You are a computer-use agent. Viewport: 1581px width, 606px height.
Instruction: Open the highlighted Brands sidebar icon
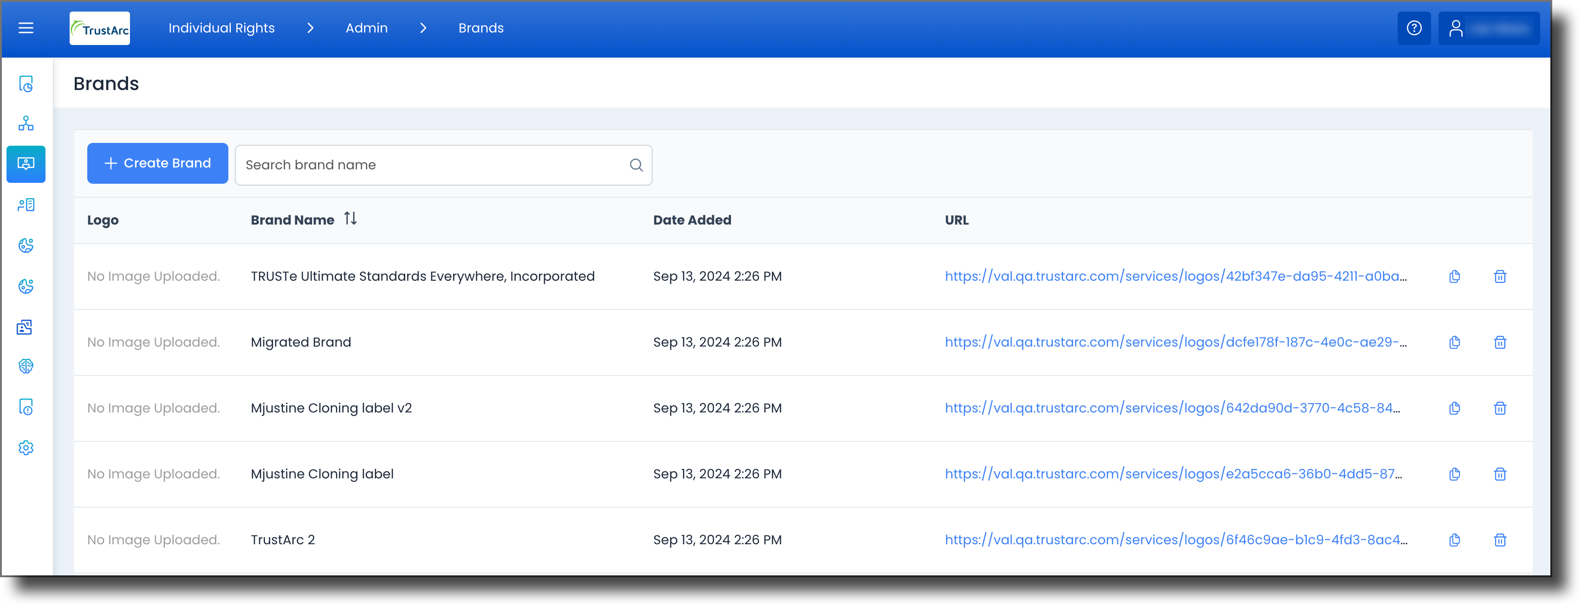coord(26,164)
